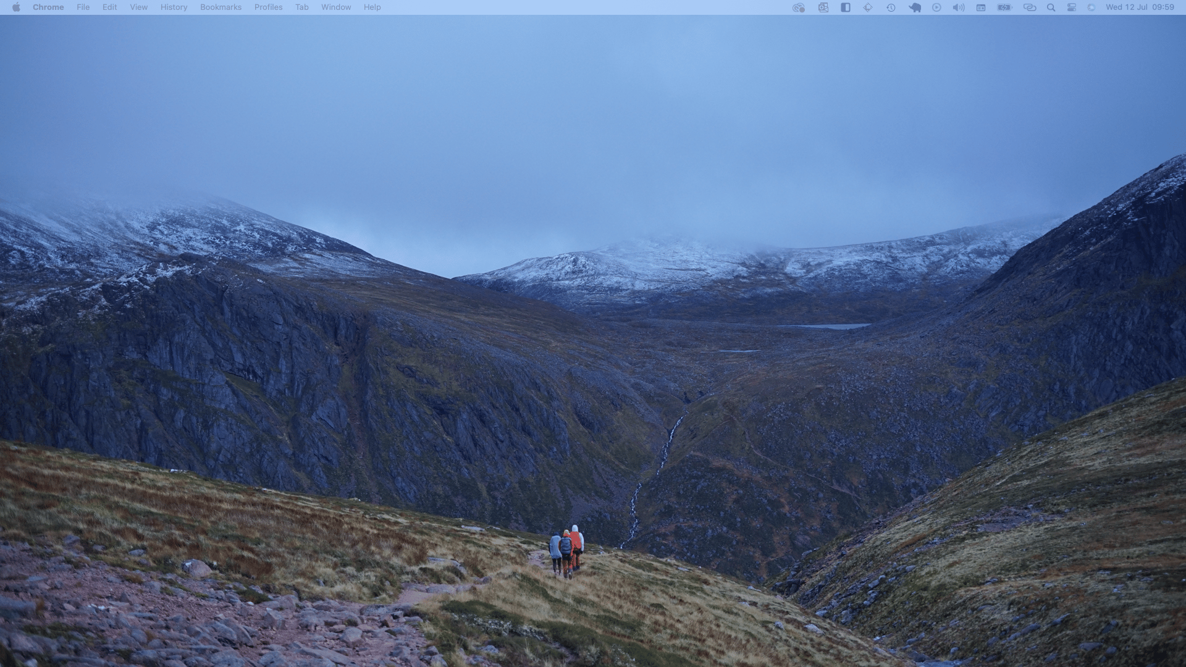
Task: Click the Creative Cloud status icon
Action: (799, 7)
